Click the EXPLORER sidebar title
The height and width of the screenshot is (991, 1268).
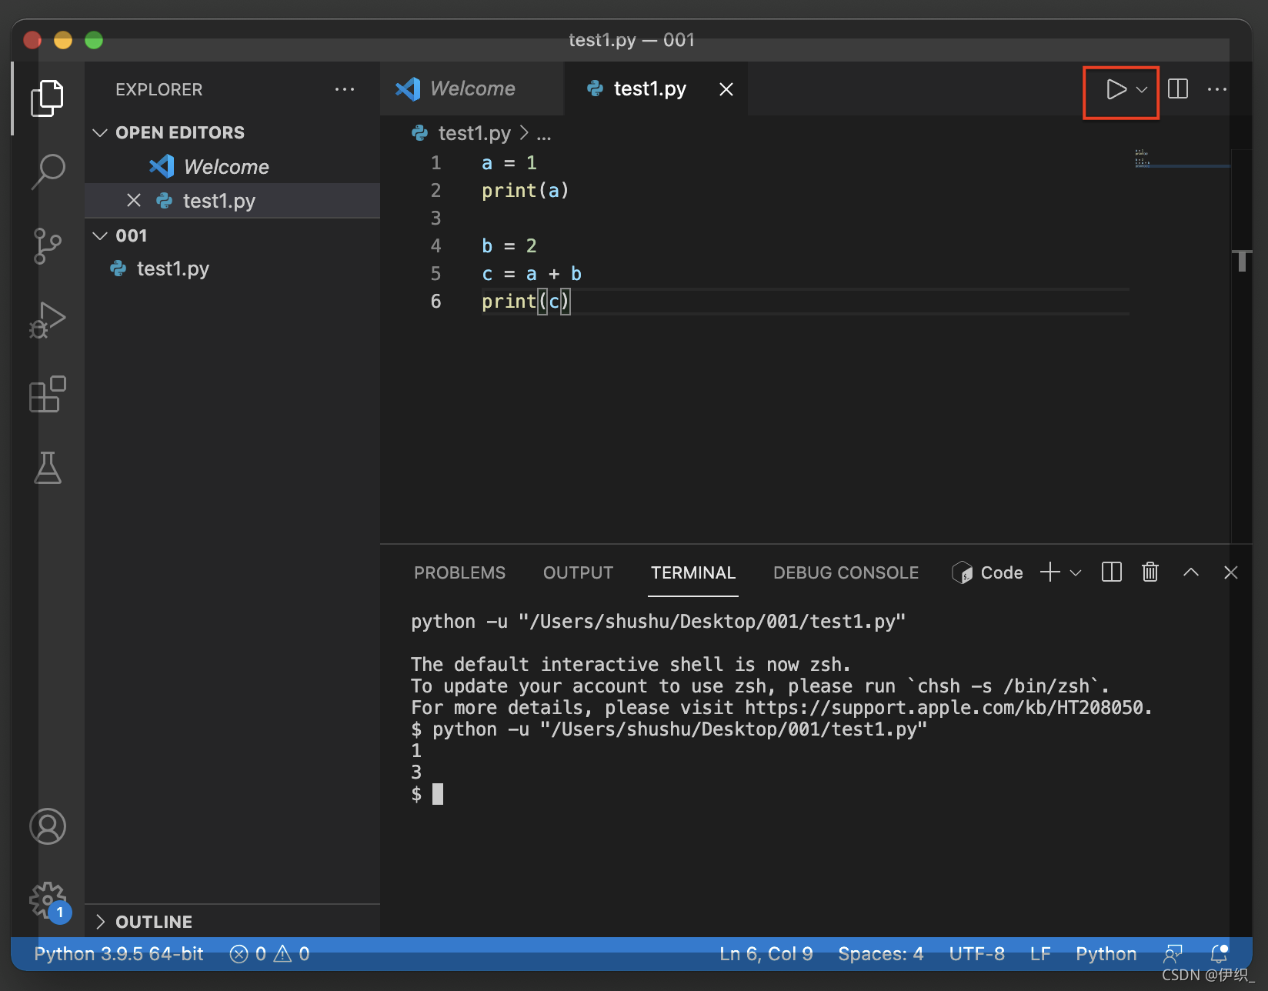tap(159, 90)
